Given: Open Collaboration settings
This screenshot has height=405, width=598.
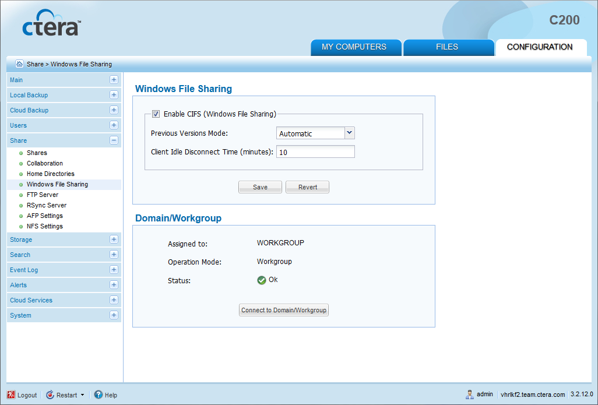Looking at the screenshot, I should click(x=45, y=163).
